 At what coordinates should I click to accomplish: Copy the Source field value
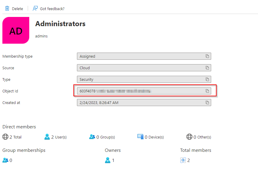(x=207, y=68)
